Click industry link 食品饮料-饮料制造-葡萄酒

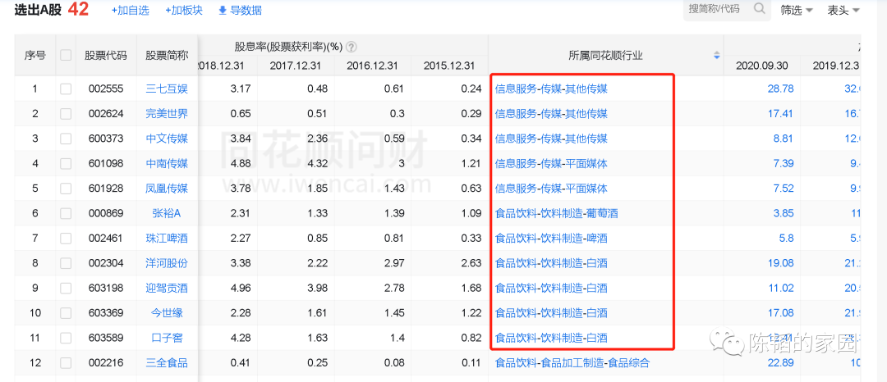point(556,213)
